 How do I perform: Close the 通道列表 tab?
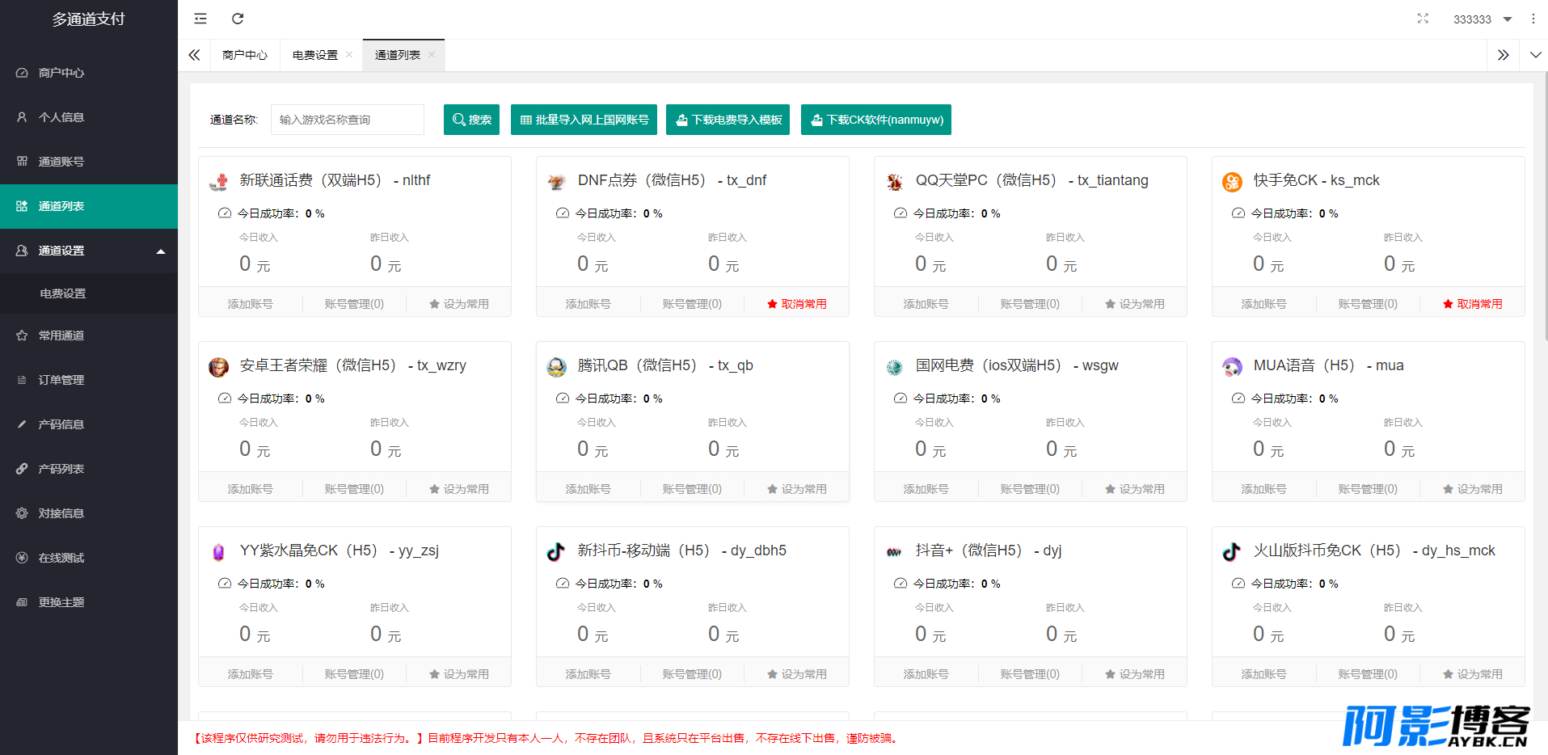point(432,55)
